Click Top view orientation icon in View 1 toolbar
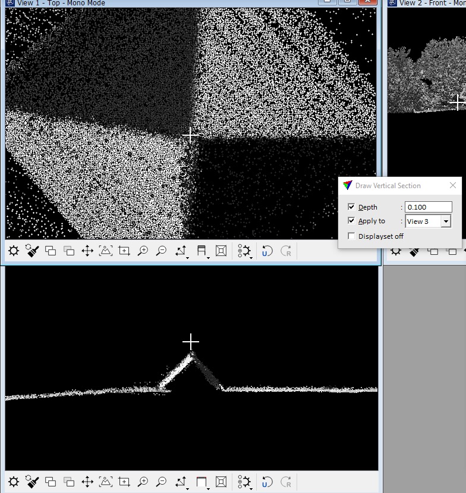This screenshot has width=466, height=493. (201, 251)
